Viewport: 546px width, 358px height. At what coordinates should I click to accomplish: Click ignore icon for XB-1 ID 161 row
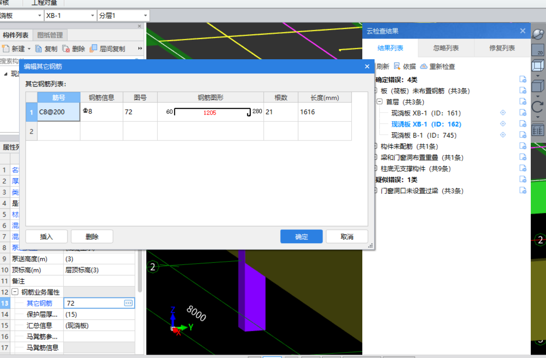tap(523, 113)
